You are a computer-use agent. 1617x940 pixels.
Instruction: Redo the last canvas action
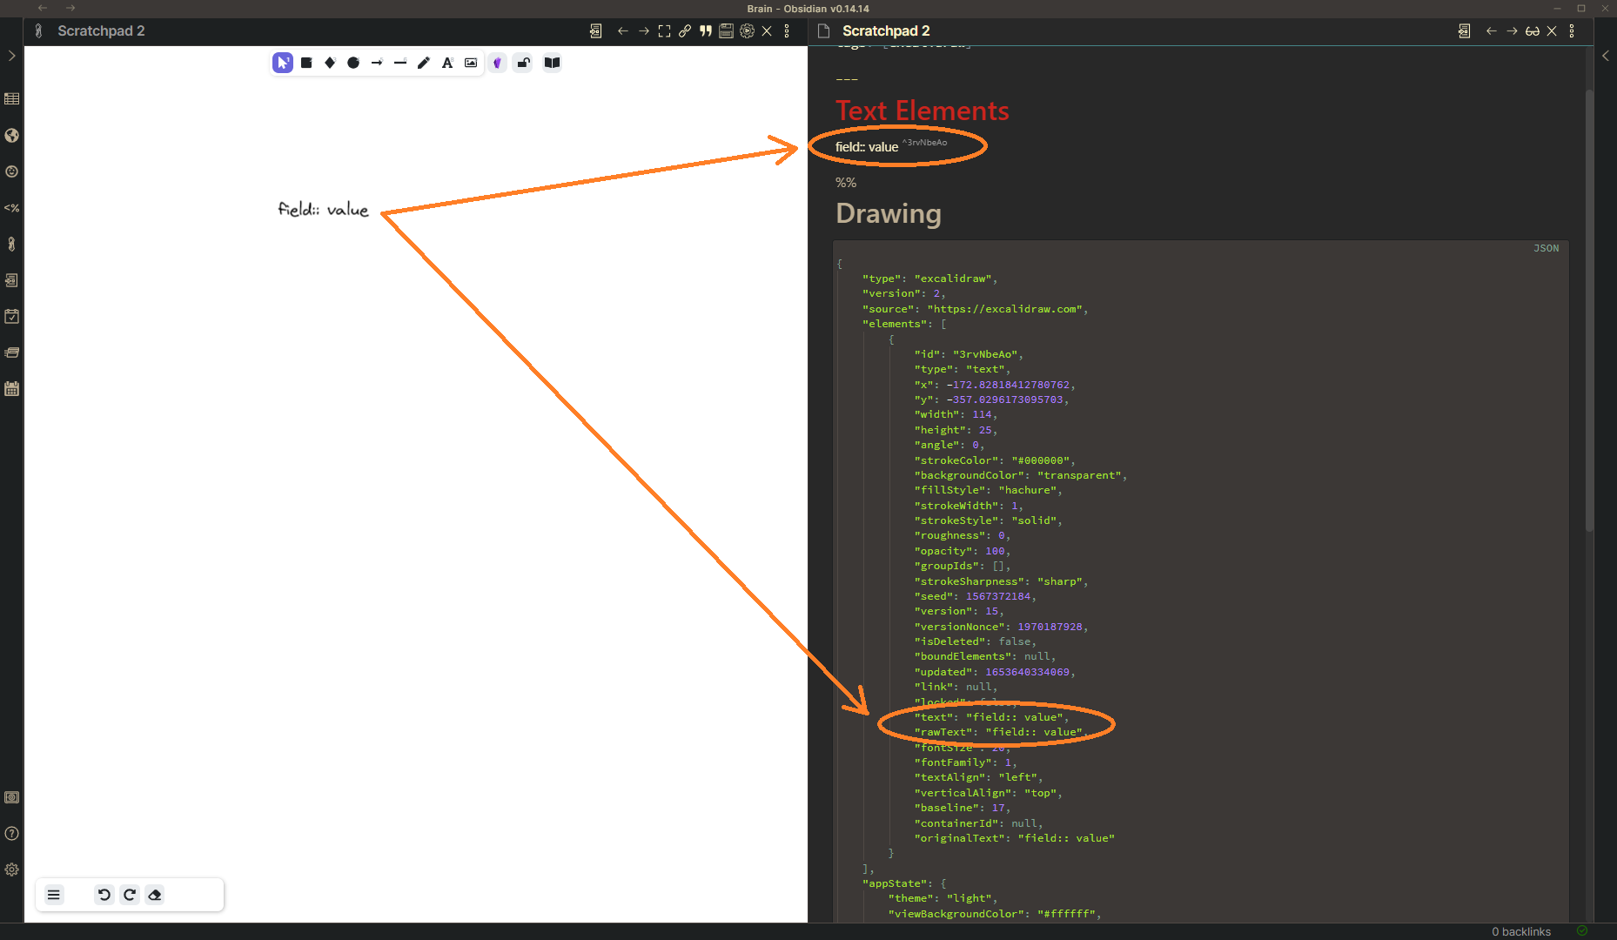point(130,895)
